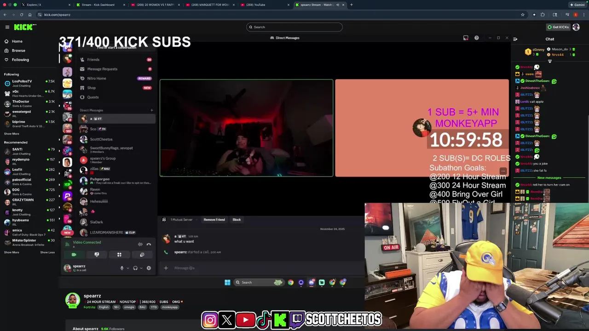Open the user avatar menu top right
Image resolution: width=589 pixels, height=331 pixels.
pyautogui.click(x=576, y=27)
